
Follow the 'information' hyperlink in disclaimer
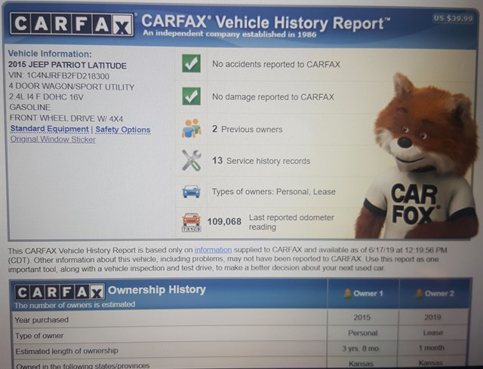tap(212, 249)
